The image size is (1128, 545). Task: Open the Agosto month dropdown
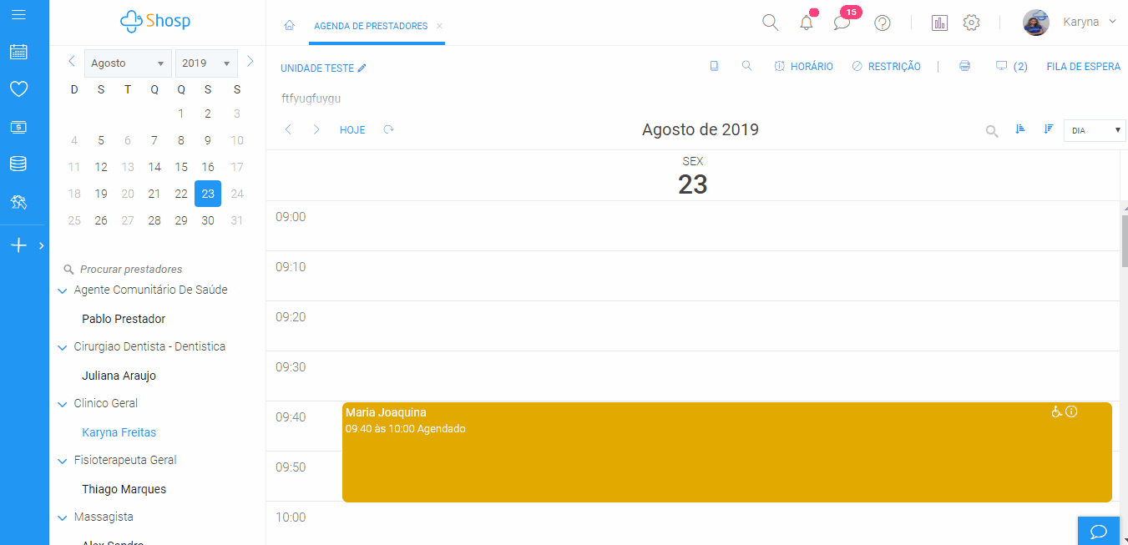pos(127,63)
